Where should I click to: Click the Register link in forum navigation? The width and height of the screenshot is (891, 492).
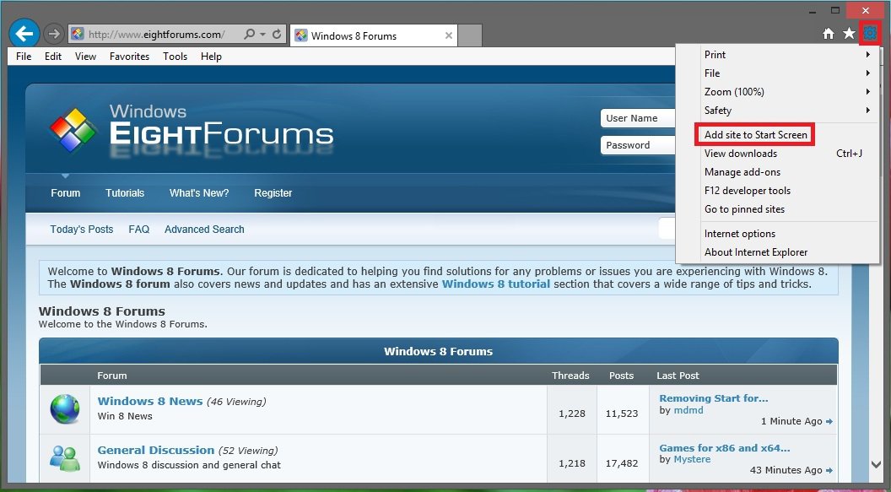[273, 193]
